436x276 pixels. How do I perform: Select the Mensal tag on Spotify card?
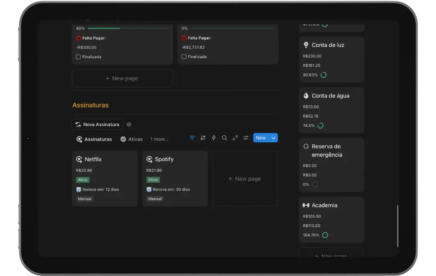[155, 199]
